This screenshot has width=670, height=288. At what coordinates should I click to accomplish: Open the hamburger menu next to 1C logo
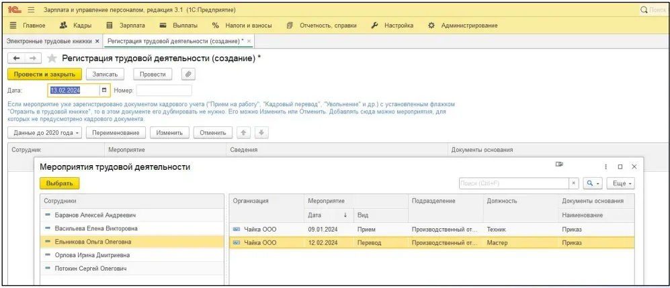(31, 9)
